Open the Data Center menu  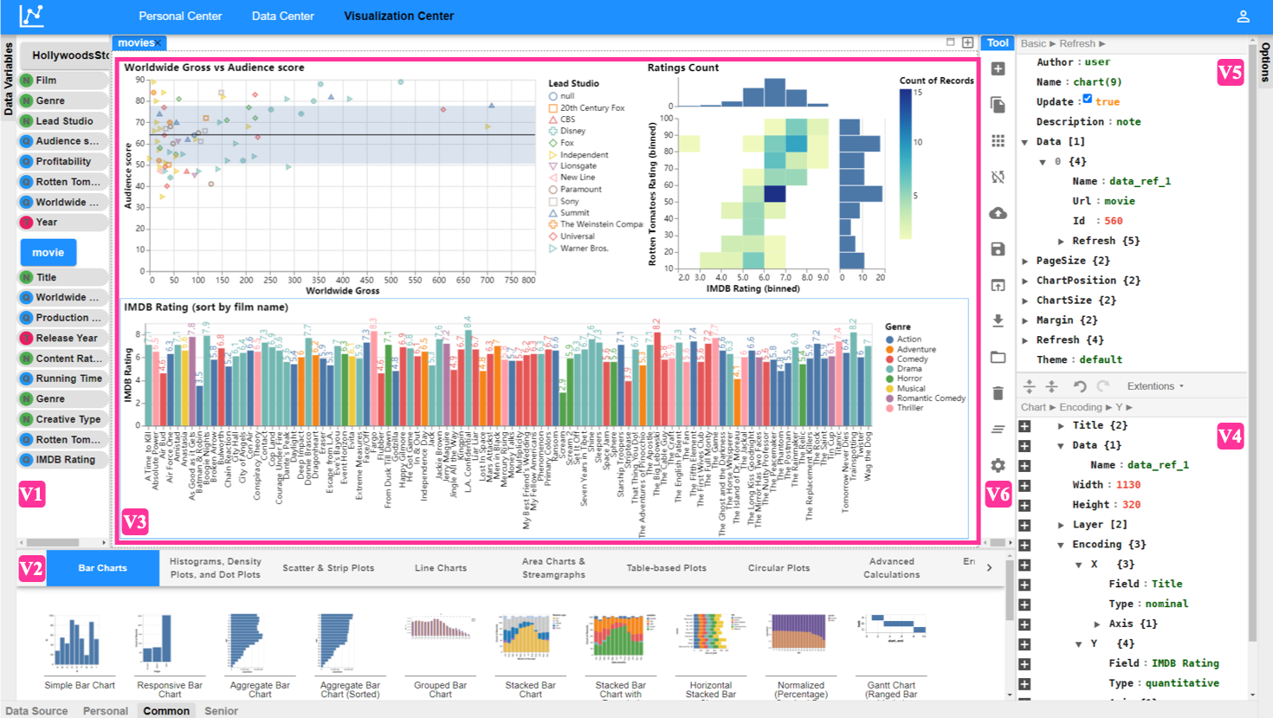coord(282,16)
